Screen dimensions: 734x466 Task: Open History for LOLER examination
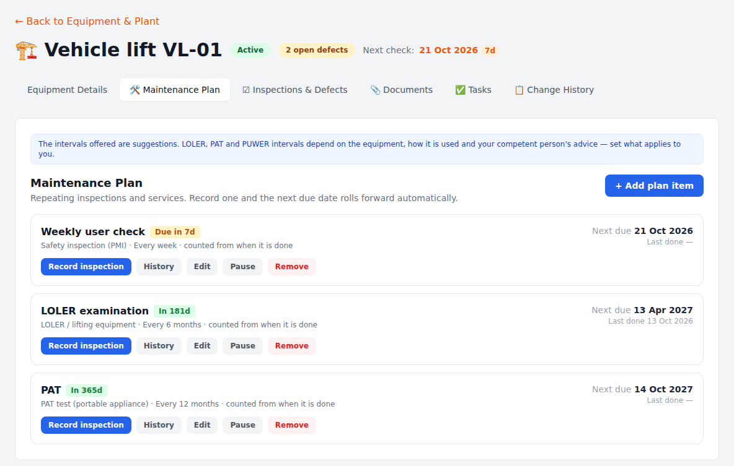click(159, 346)
